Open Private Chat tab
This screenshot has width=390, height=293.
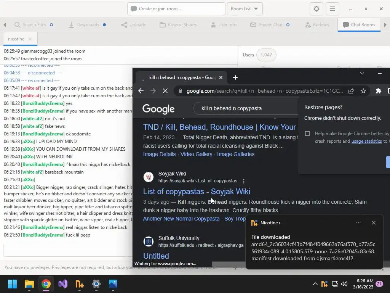point(270,25)
